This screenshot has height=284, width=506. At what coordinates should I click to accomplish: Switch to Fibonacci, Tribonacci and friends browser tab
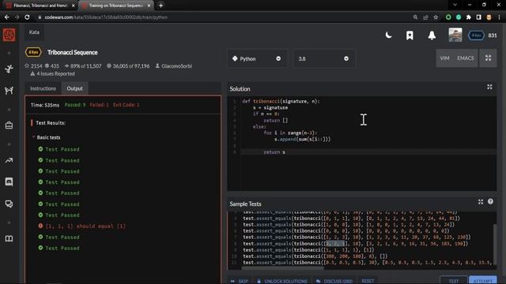tap(40, 6)
